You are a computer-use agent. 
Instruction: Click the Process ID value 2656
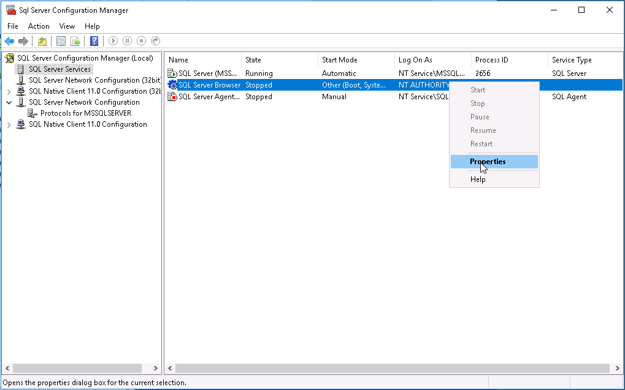tap(483, 73)
